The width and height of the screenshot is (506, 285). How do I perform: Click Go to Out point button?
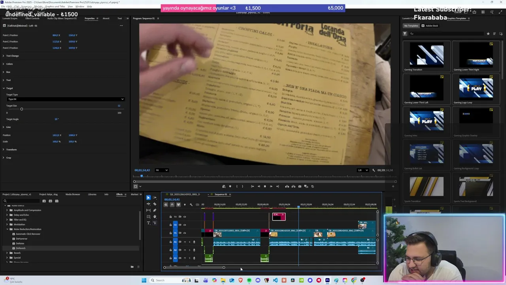click(x=278, y=186)
